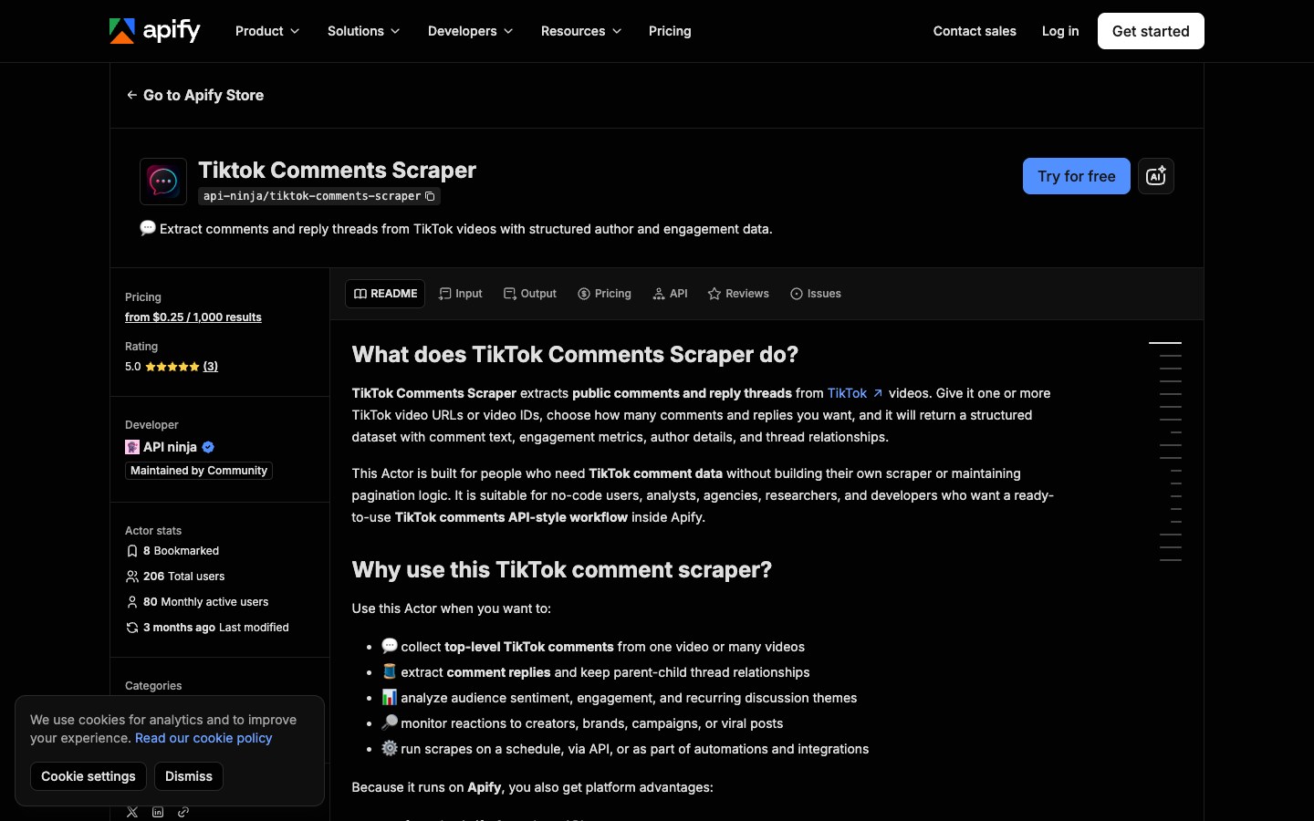Switch to the README tab

pyautogui.click(x=385, y=294)
